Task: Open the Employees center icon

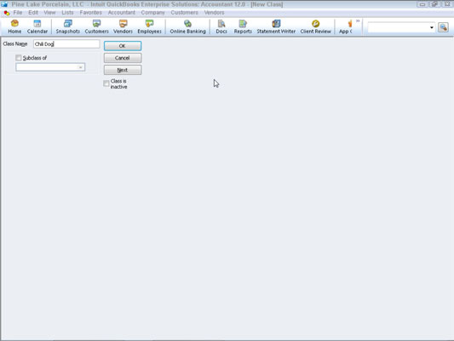Action: (149, 27)
